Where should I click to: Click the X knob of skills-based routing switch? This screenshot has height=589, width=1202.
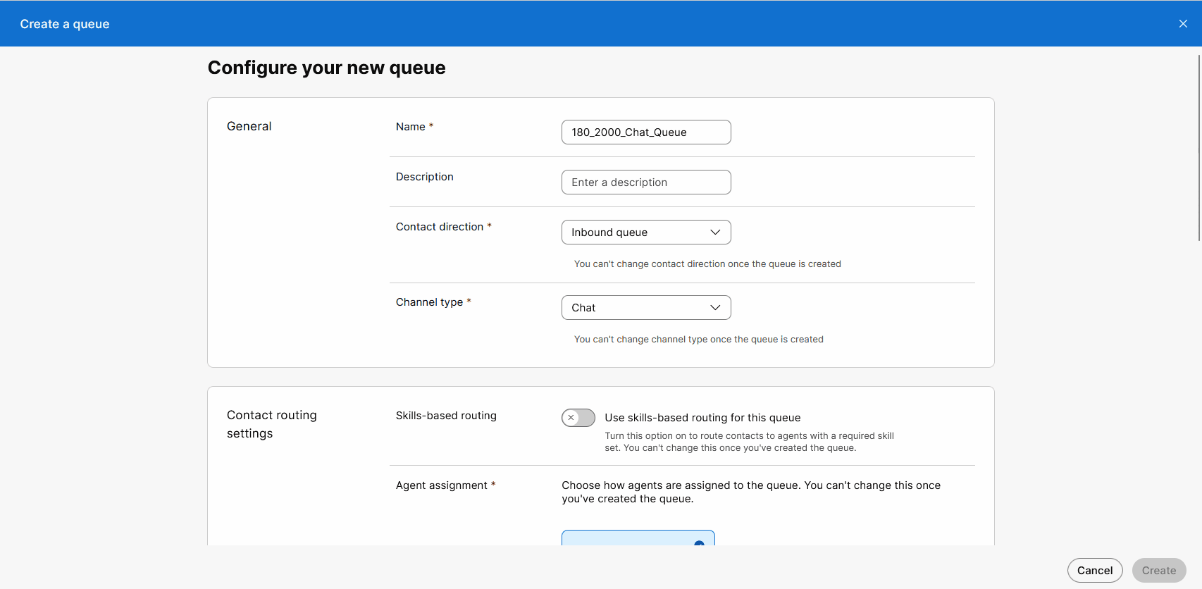coord(571,418)
